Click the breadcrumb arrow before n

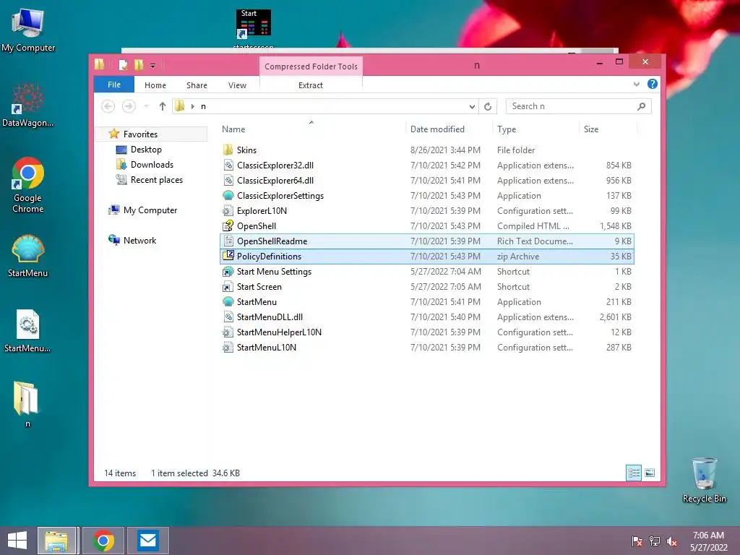pos(192,107)
